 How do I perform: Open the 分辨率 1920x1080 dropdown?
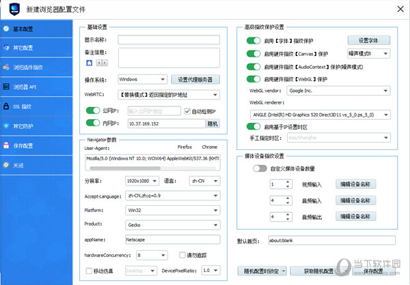[141, 181]
